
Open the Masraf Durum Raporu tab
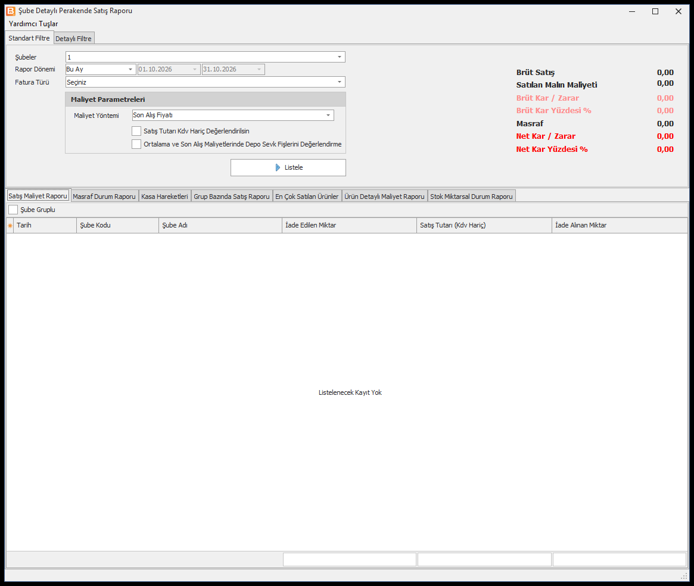tap(104, 197)
